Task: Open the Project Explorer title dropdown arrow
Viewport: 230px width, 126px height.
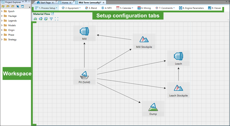Action: [x=23, y=2]
